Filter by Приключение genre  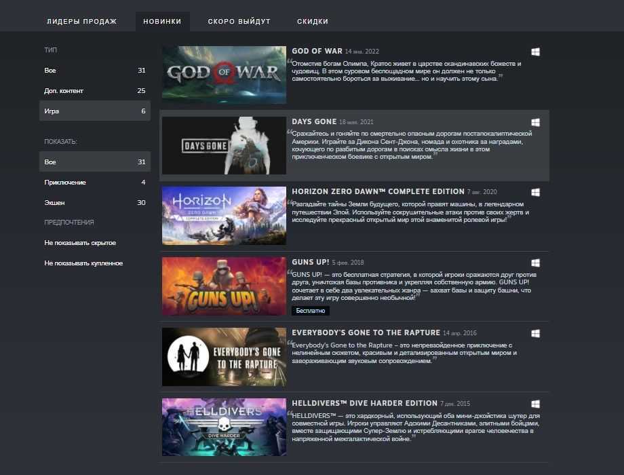(95, 183)
